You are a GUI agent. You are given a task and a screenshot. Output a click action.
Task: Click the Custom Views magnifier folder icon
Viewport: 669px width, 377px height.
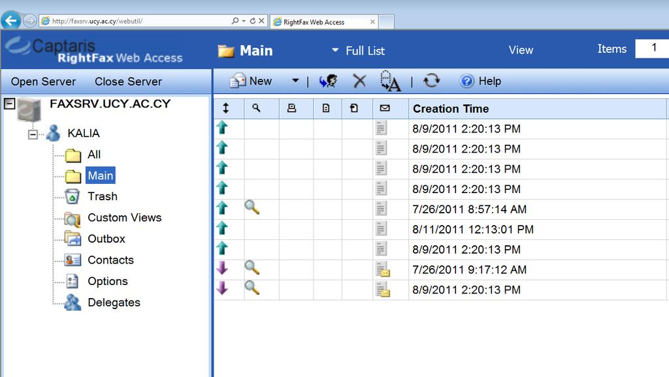[73, 219]
